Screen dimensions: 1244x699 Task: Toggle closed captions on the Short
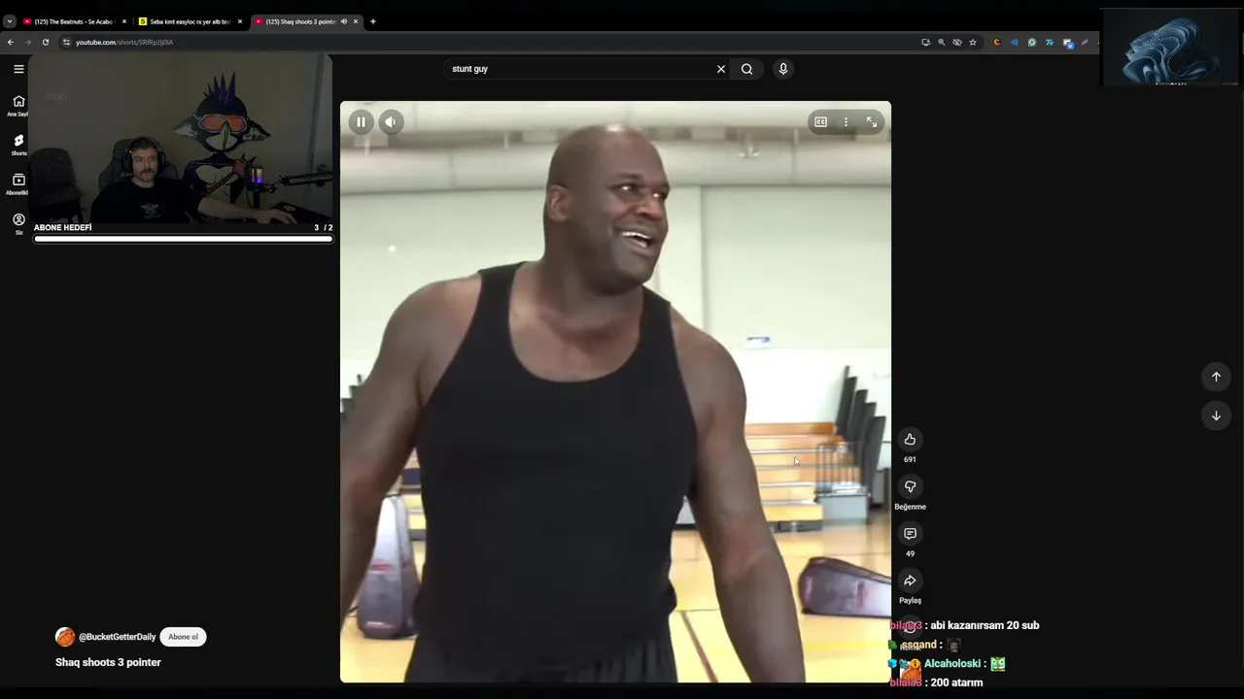pos(821,121)
